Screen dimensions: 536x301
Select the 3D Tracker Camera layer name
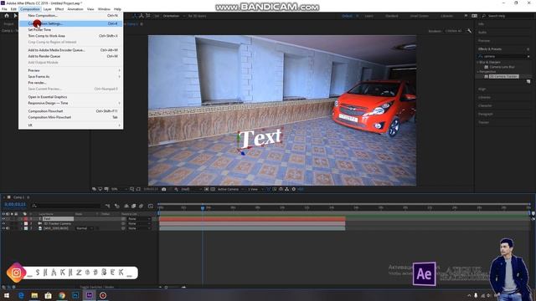57,223
